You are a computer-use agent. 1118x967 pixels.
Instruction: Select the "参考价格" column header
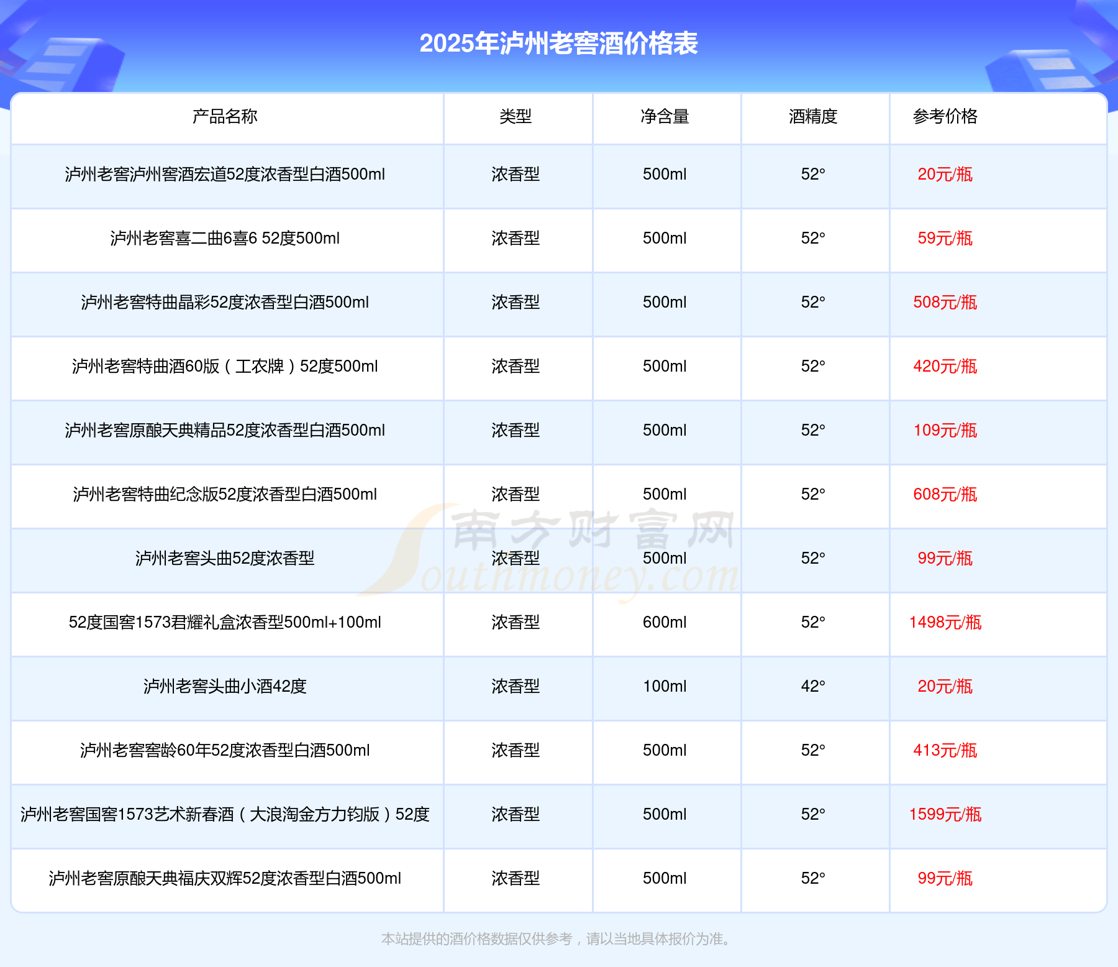[945, 116]
